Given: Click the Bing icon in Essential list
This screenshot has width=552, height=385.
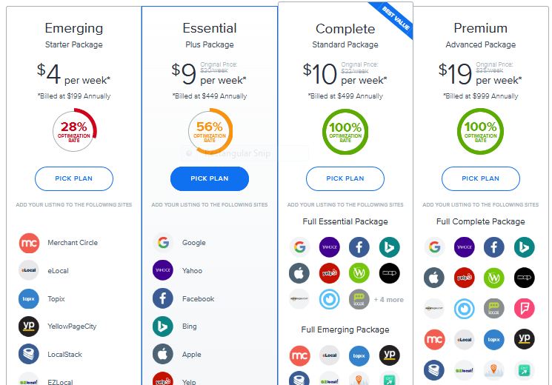Looking at the screenshot, I should coord(163,327).
